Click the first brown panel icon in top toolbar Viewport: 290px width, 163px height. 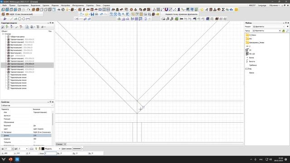point(34,10)
